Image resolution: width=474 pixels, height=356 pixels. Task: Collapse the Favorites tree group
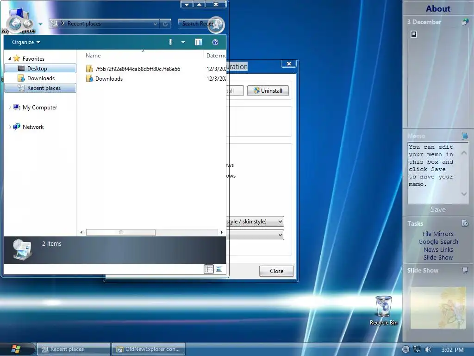(10, 58)
